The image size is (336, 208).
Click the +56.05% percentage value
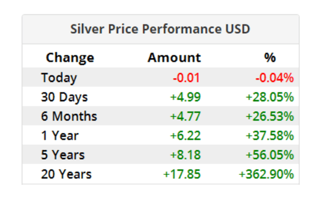tap(270, 155)
